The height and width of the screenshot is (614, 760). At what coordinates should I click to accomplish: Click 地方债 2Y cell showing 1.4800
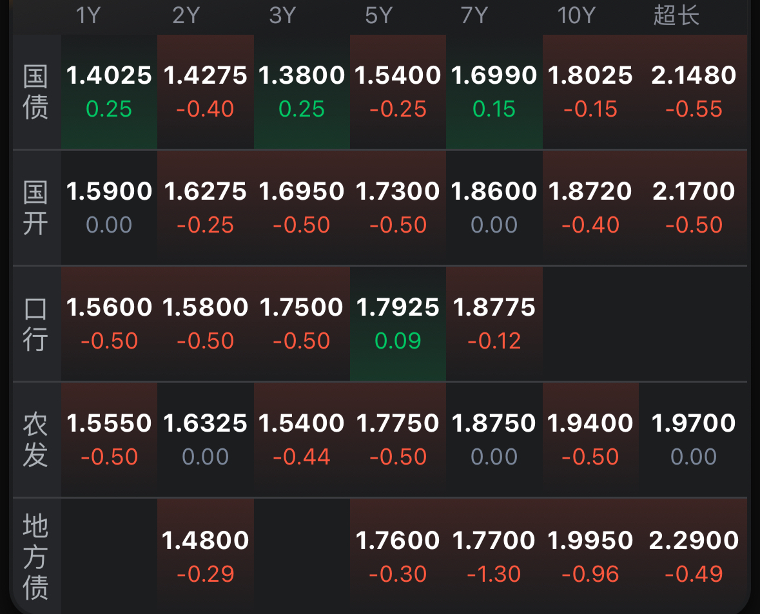click(x=206, y=556)
